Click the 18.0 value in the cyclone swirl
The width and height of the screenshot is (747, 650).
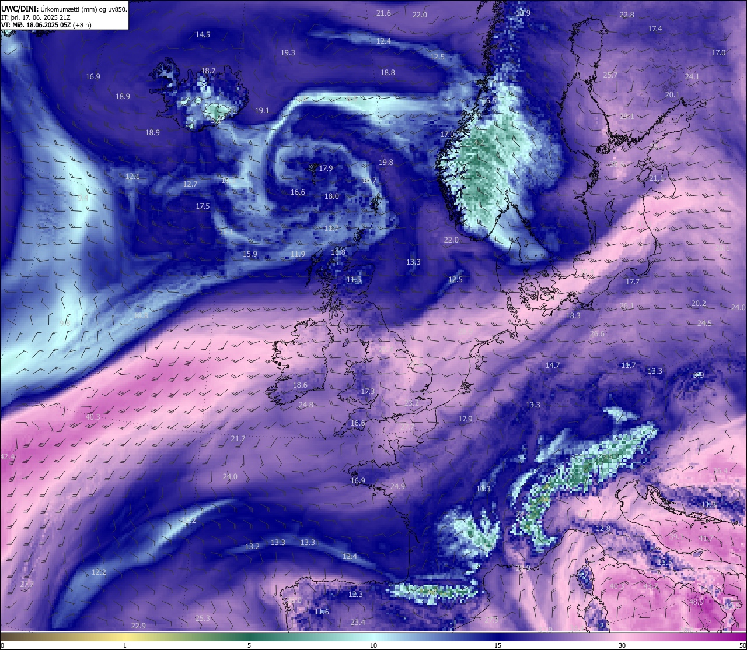[331, 196]
